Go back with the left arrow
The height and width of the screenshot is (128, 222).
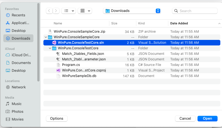[x=49, y=11]
